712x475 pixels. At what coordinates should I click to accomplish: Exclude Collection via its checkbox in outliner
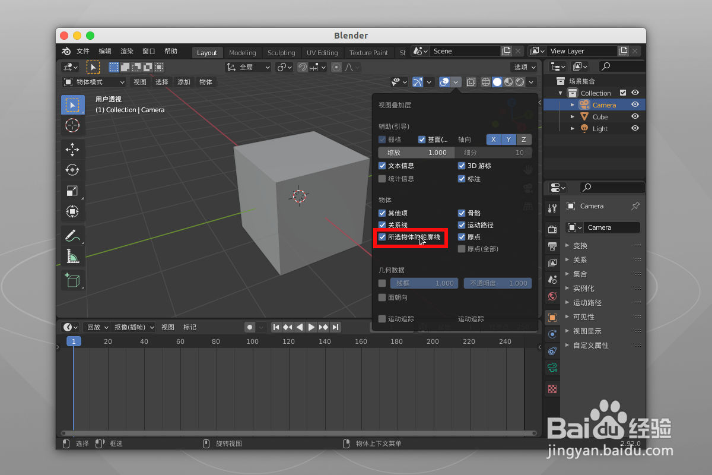click(623, 93)
